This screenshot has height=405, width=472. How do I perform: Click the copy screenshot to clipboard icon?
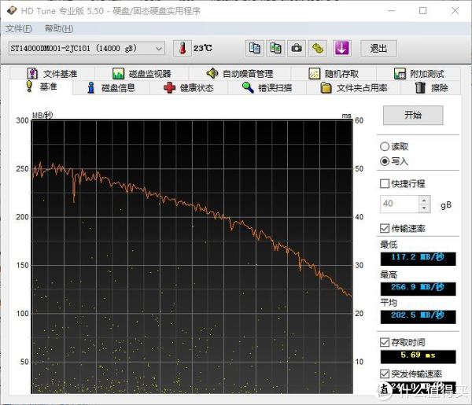275,48
